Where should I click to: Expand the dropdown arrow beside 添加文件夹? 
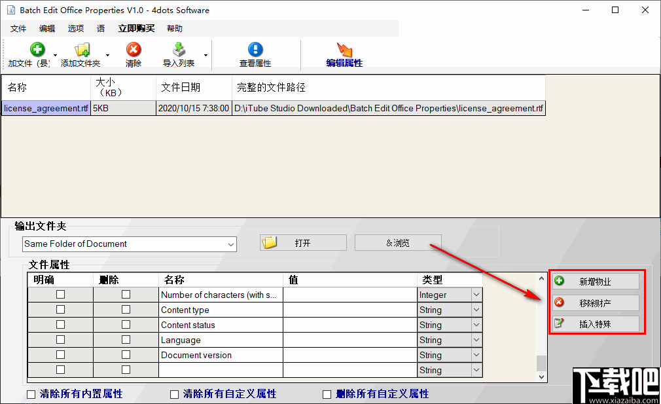tap(107, 54)
